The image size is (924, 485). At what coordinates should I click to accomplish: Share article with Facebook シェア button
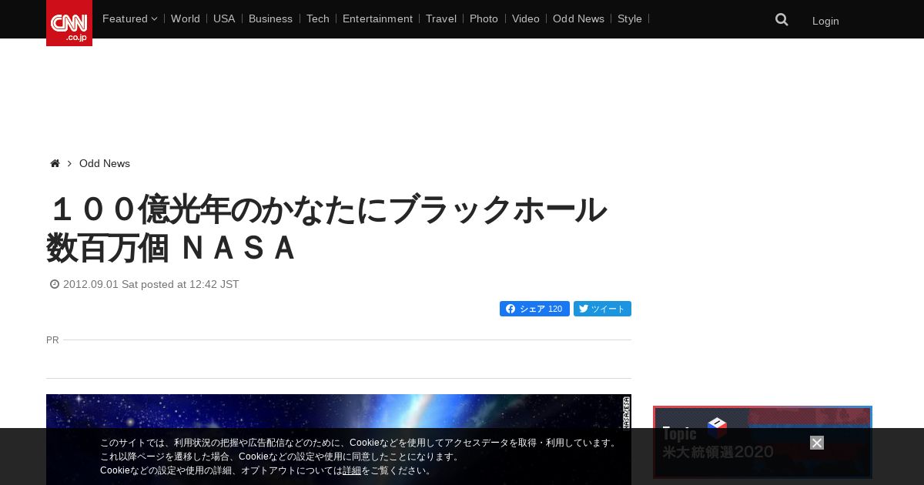click(534, 309)
